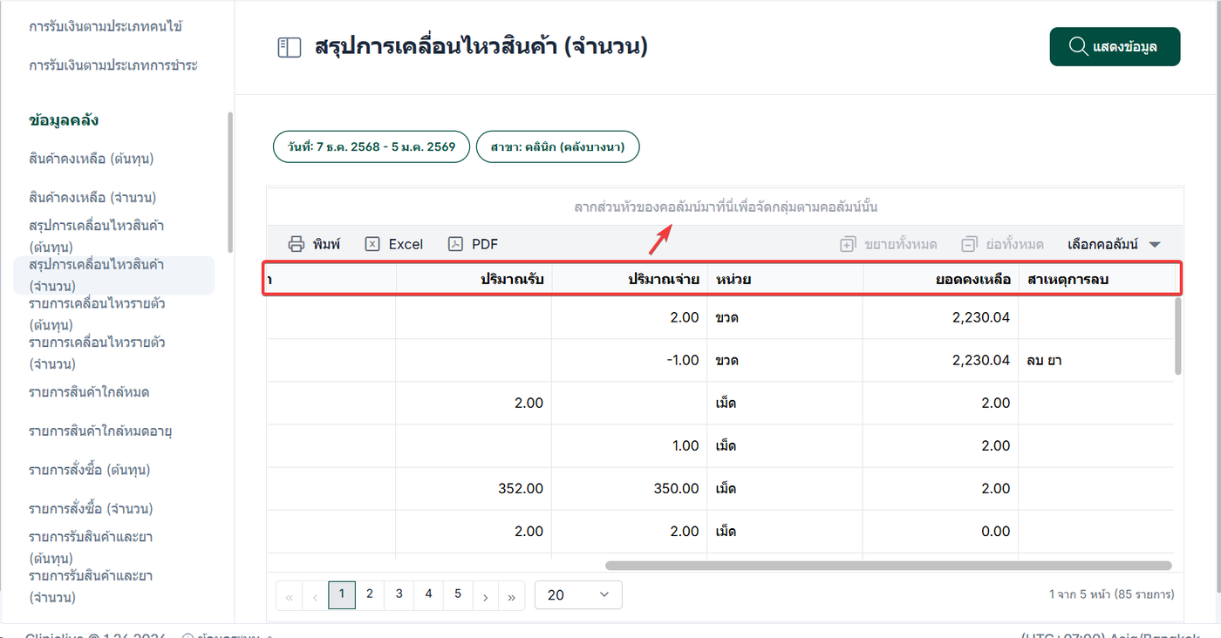
Task: Click the book icon beside the report title
Action: pos(289,47)
